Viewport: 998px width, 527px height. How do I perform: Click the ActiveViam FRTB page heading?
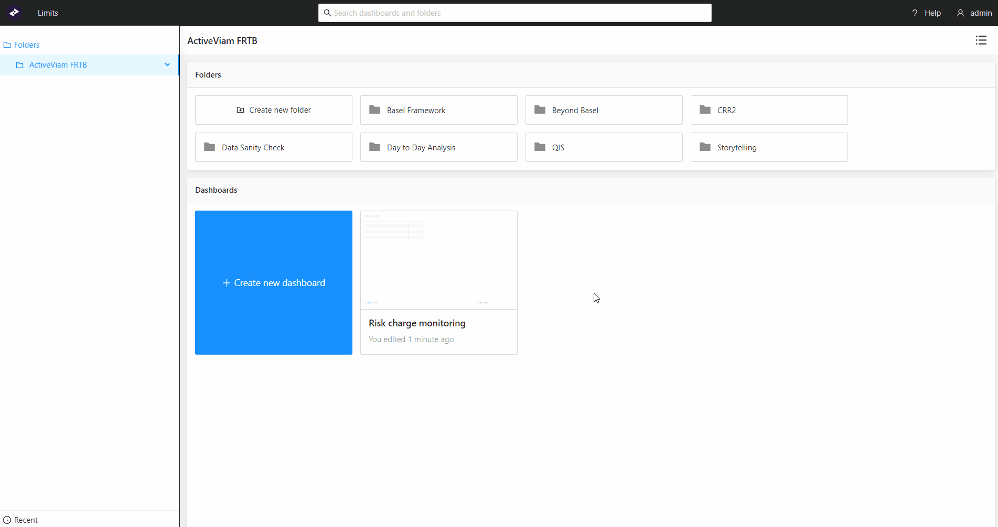click(x=222, y=41)
